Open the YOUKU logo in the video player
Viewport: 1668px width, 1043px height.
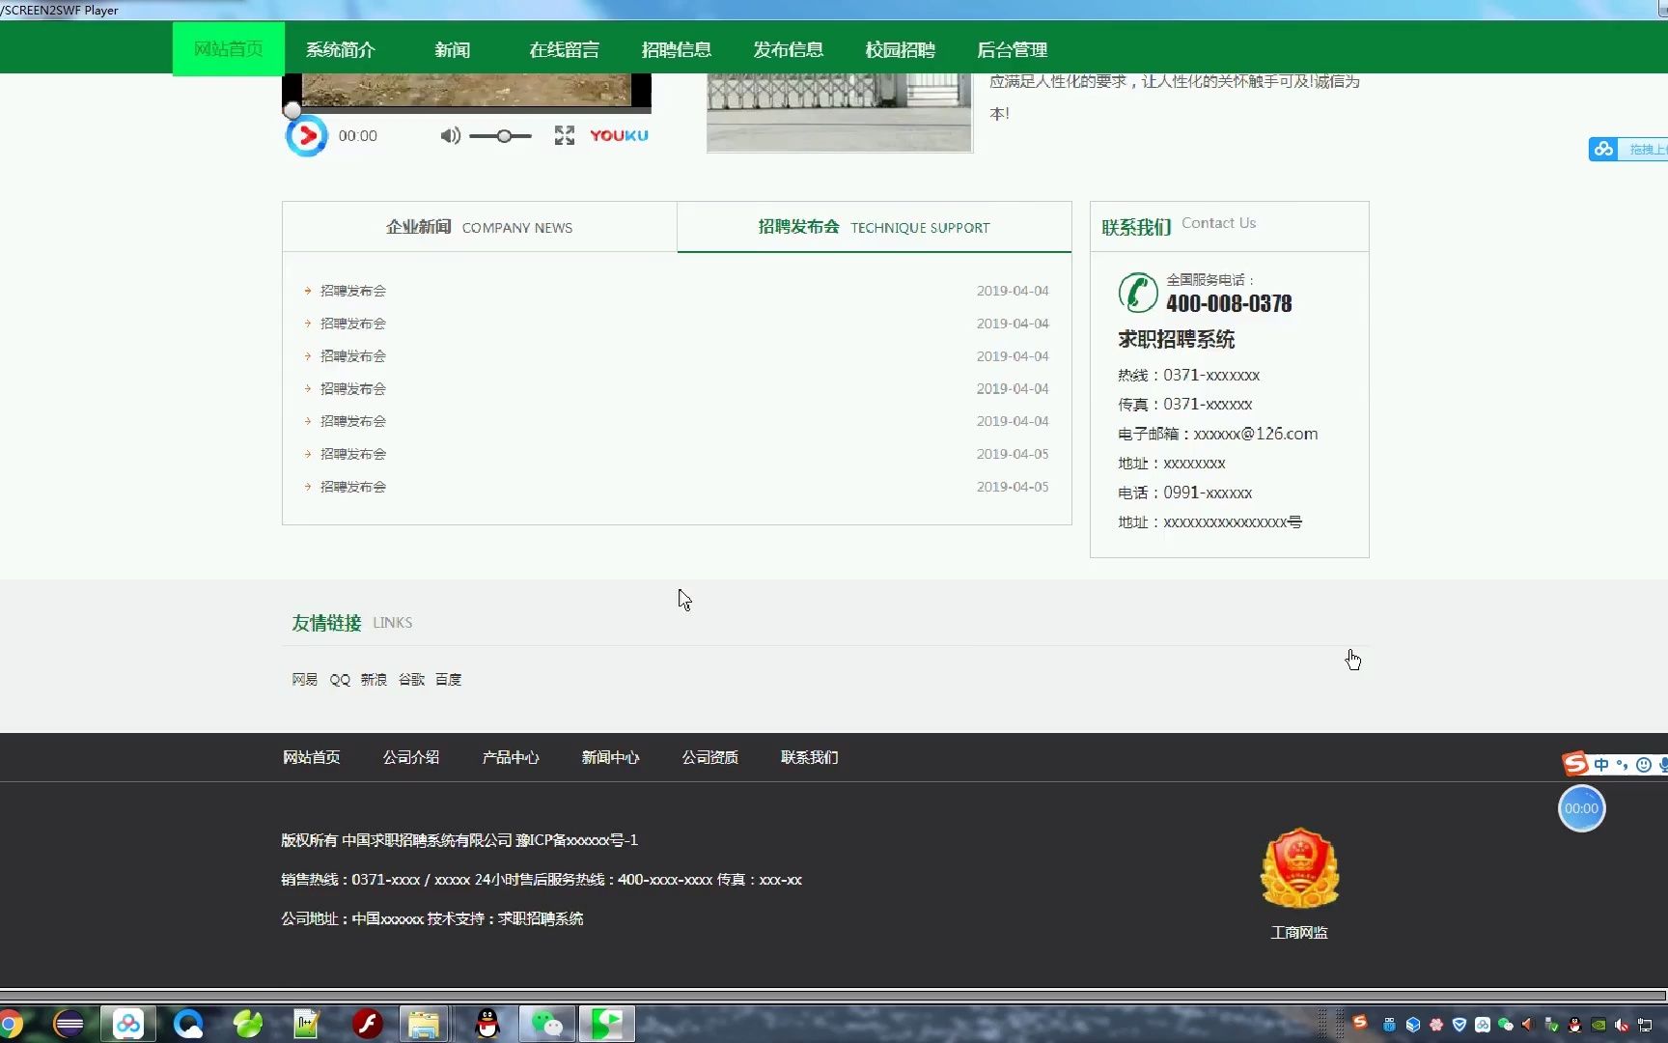tap(619, 135)
